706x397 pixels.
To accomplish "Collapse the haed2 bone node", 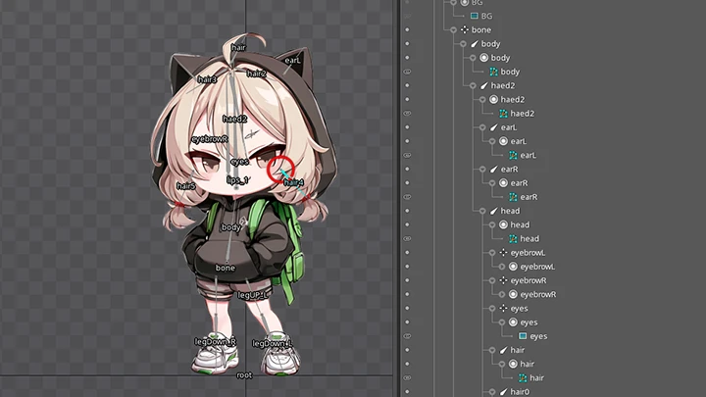I will [x=473, y=85].
